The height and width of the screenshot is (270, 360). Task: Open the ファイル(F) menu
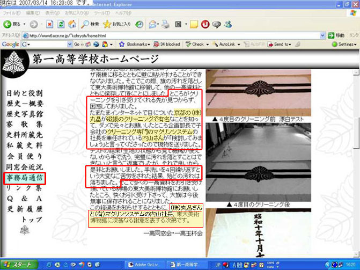[11, 13]
